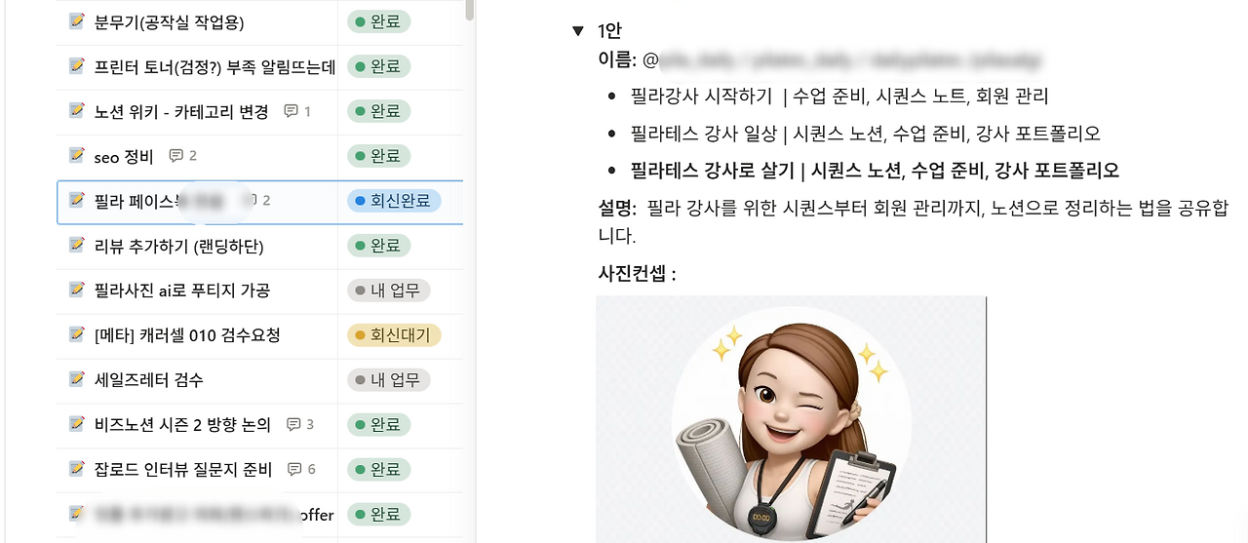Screen dimensions: 1248x543
Task: Click the pilates instructor avatar image
Action: [791, 419]
